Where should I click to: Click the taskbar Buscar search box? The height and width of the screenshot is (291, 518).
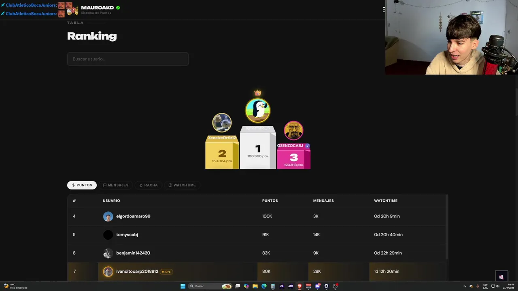tap(210, 286)
